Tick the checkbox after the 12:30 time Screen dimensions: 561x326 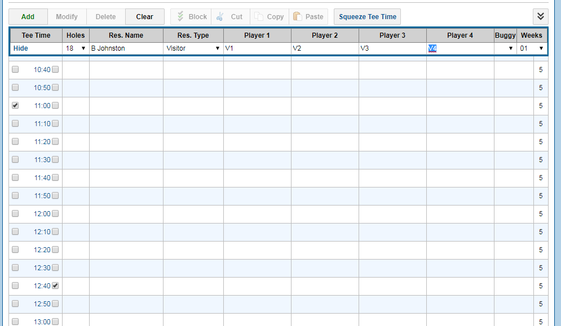click(x=55, y=267)
